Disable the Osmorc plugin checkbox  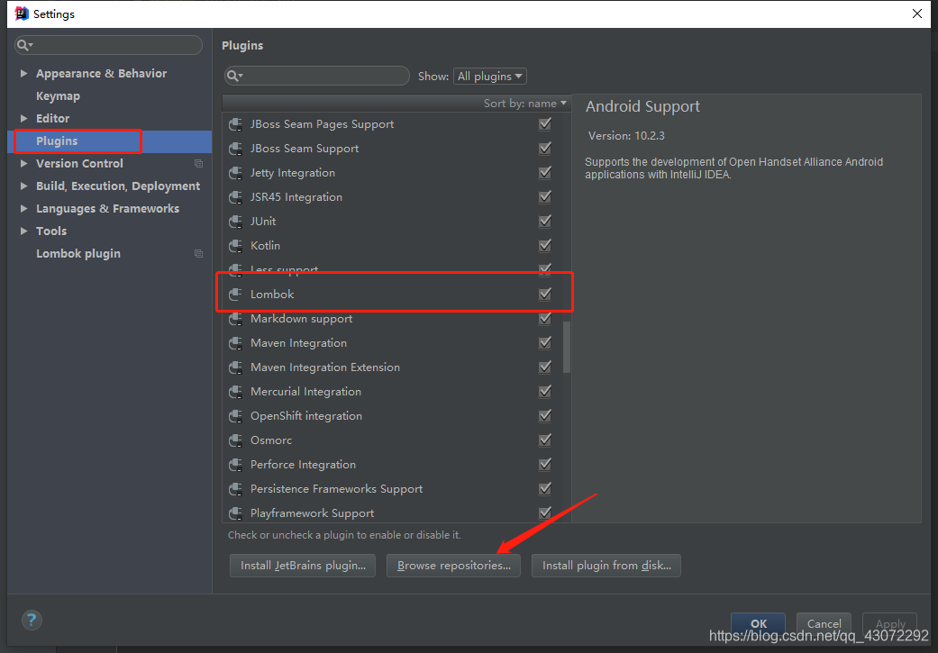tap(545, 440)
